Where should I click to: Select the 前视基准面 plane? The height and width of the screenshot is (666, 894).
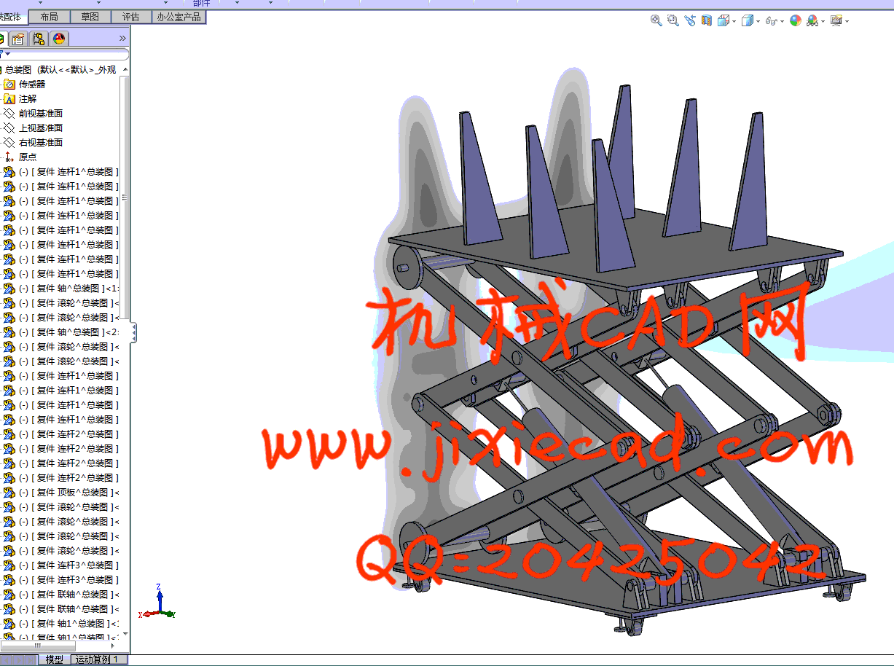point(41,114)
